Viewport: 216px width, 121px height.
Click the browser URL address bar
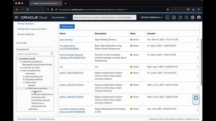point(107,10)
